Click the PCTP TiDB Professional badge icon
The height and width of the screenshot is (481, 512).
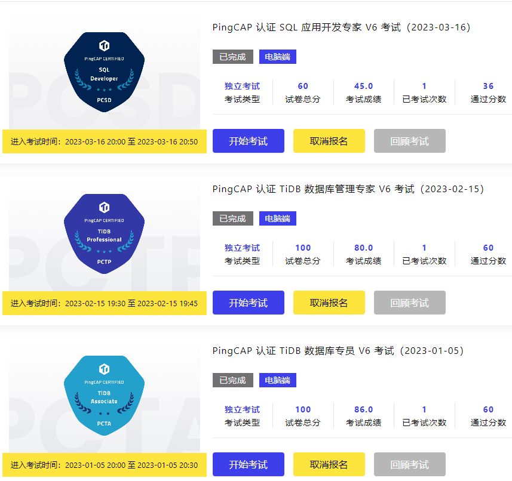105,234
